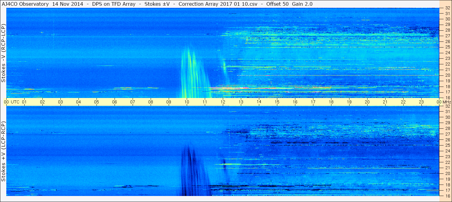This screenshot has width=452, height=202.
Task: Click 21 MHz label on Stokes +V scale
Action: point(447,168)
